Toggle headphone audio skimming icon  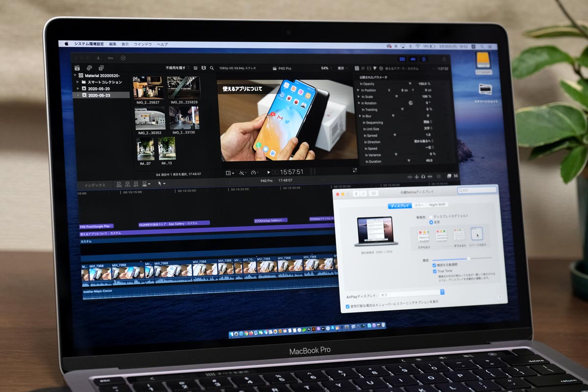point(423,176)
